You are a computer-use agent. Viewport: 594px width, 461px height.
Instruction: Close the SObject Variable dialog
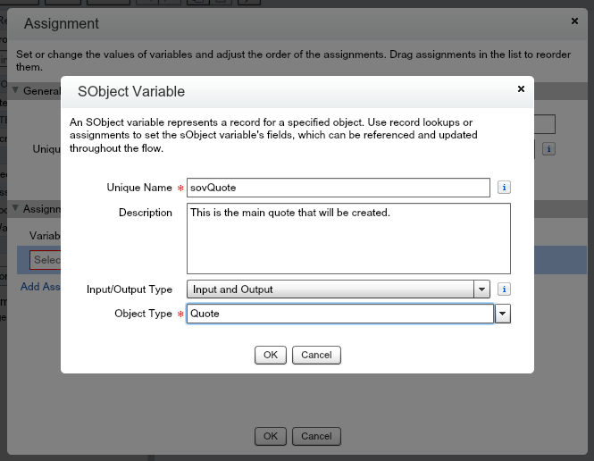click(521, 89)
